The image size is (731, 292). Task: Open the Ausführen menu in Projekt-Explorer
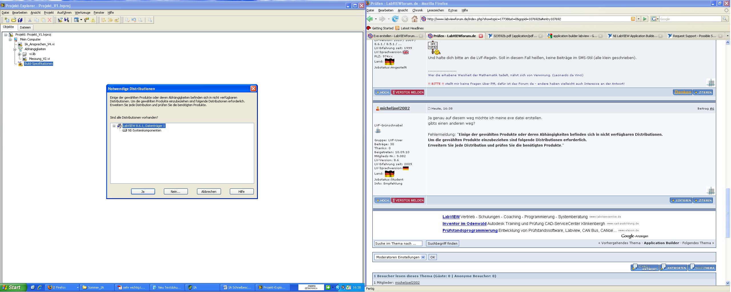point(64,13)
